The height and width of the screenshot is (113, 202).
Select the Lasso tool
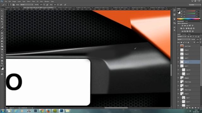click(x=2, y=16)
